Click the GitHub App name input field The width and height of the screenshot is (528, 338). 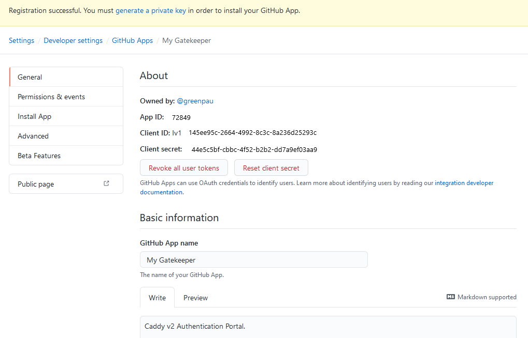pos(253,259)
